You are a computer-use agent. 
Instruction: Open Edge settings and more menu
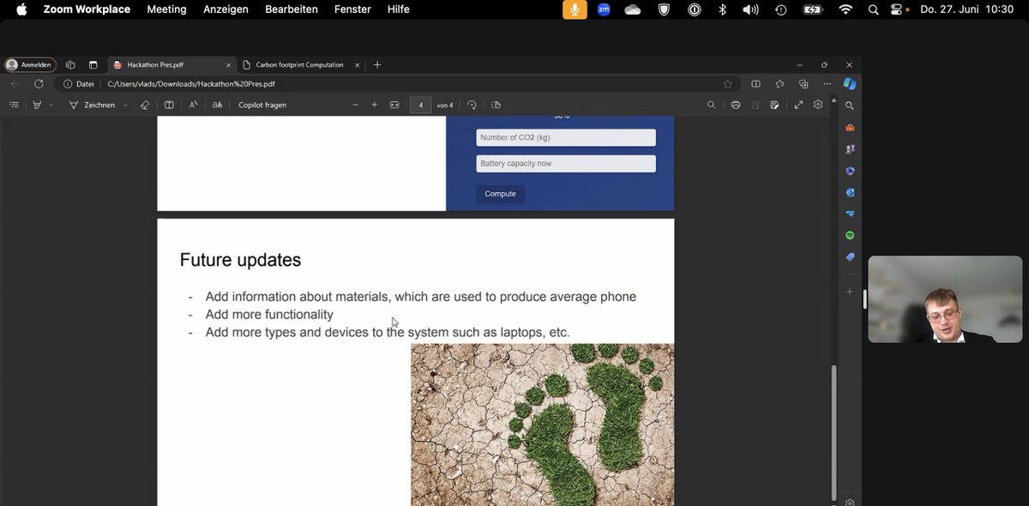click(827, 84)
